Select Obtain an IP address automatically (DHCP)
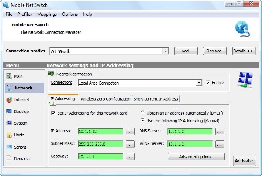This screenshot has height=176, width=262. 142,113
